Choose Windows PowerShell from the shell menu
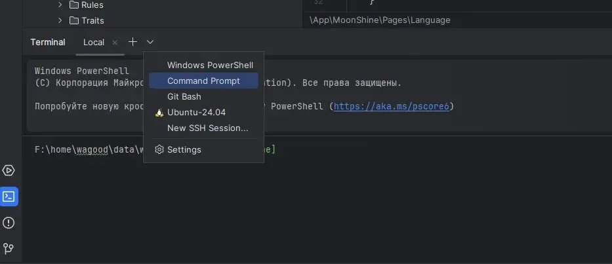 tap(203, 65)
